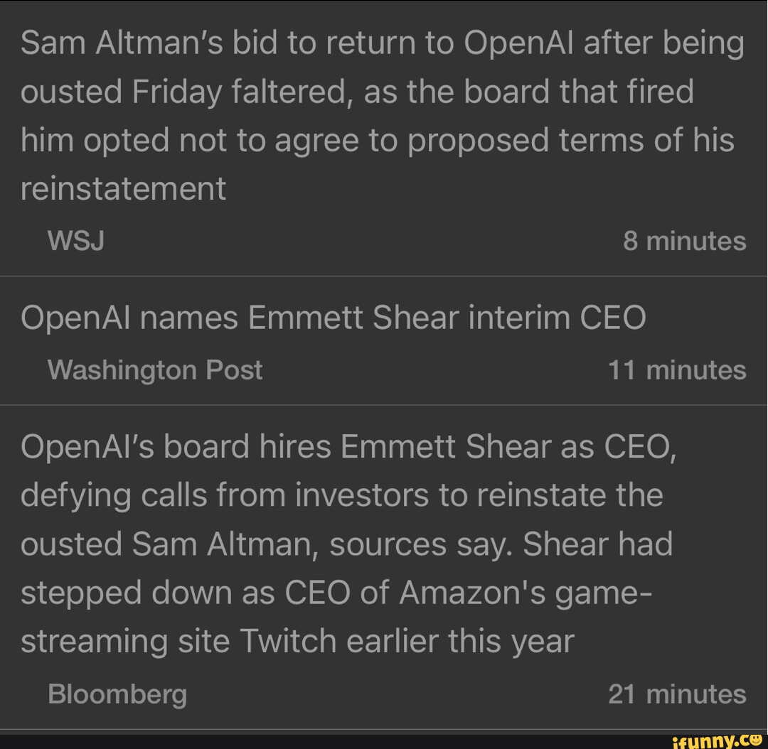Select the Bloomberg source label
Viewport: 768px width, 749px height.
point(117,694)
